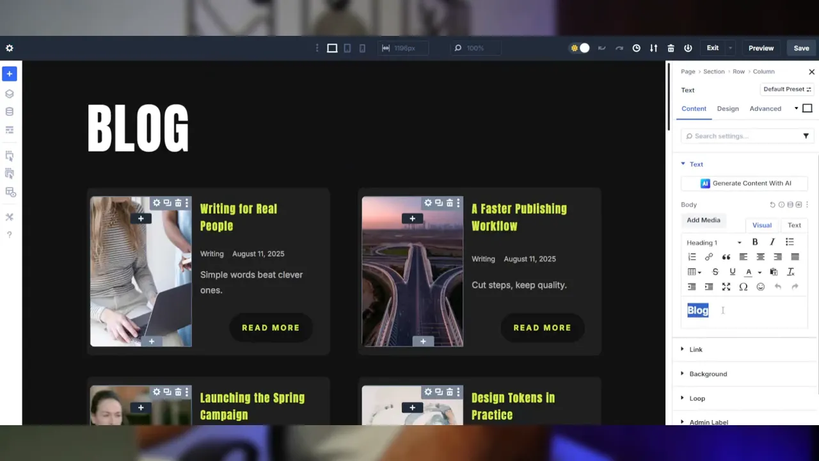Open the tools wrench icon in sidebar
Image resolution: width=819 pixels, height=461 pixels.
click(9, 217)
